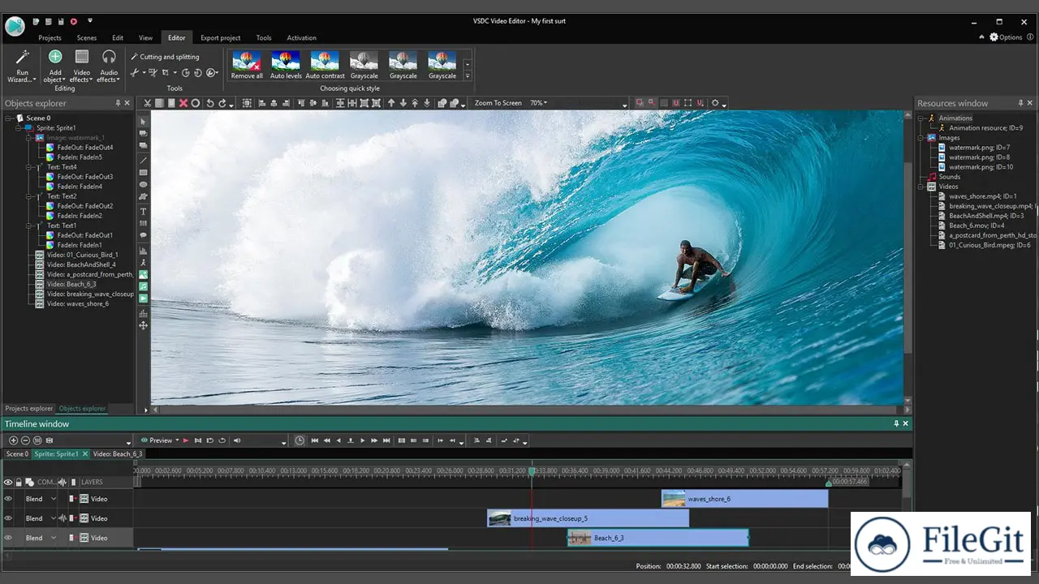Click the undo arrow in editor toolbar
Image resolution: width=1039 pixels, height=584 pixels.
click(209, 103)
